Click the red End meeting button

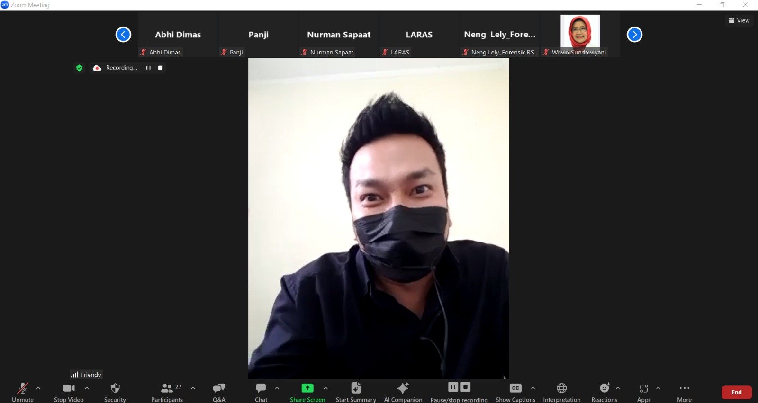click(x=737, y=392)
